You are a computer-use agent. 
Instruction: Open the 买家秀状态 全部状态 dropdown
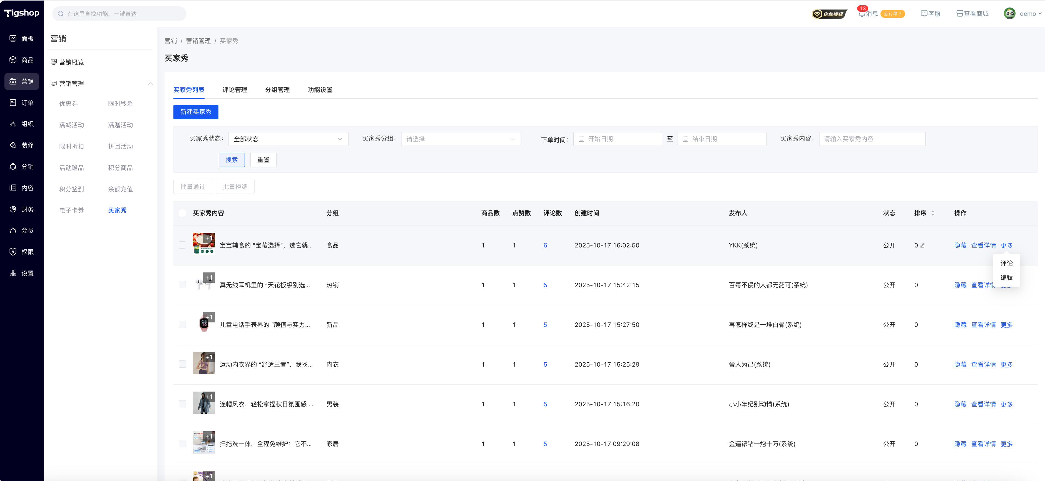[x=288, y=139]
